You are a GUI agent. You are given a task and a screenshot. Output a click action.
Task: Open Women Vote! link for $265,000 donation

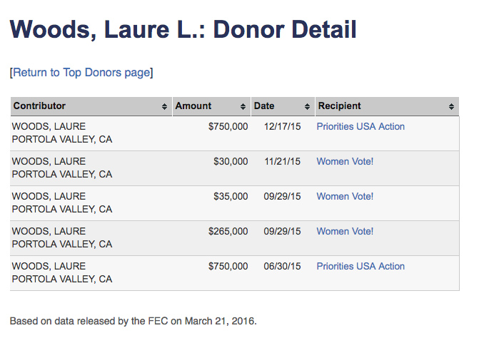(x=345, y=231)
